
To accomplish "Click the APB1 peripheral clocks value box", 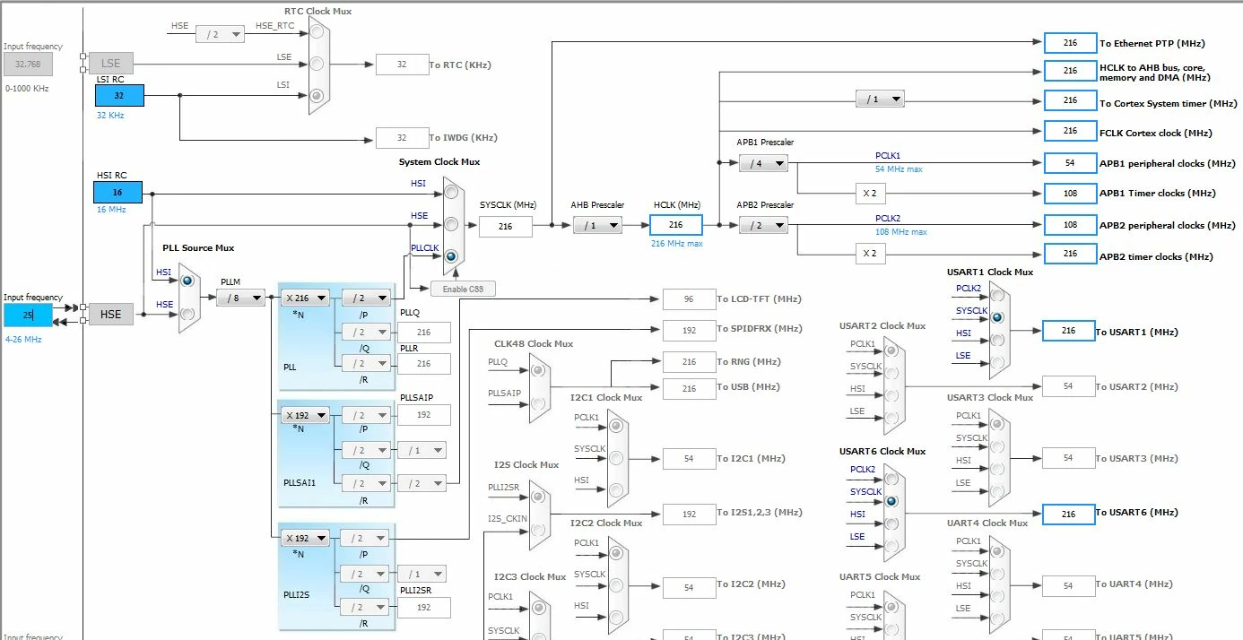I will tap(1070, 163).
